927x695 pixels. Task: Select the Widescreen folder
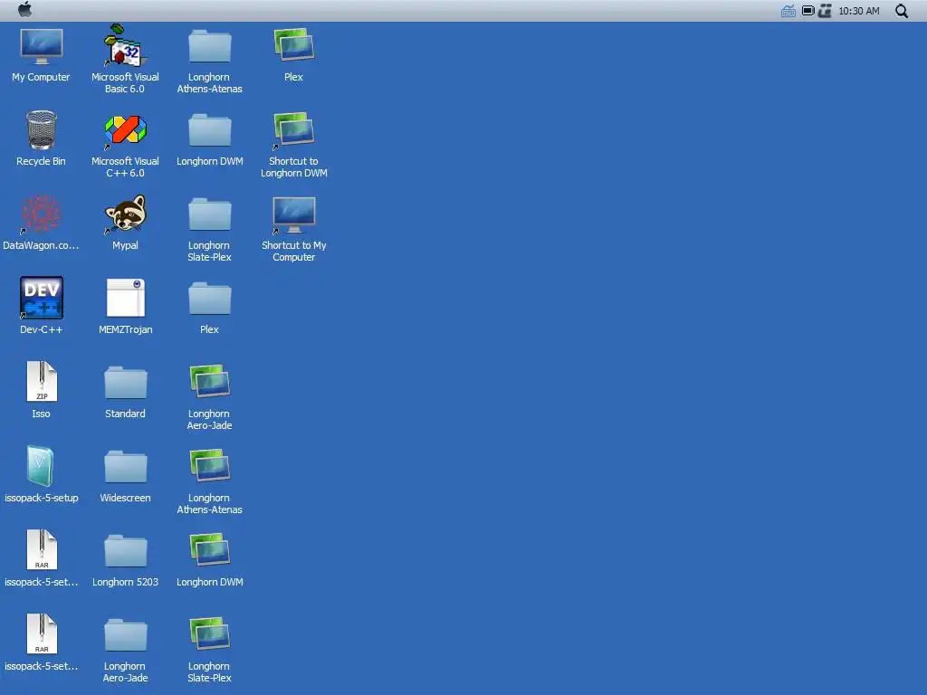tap(125, 467)
